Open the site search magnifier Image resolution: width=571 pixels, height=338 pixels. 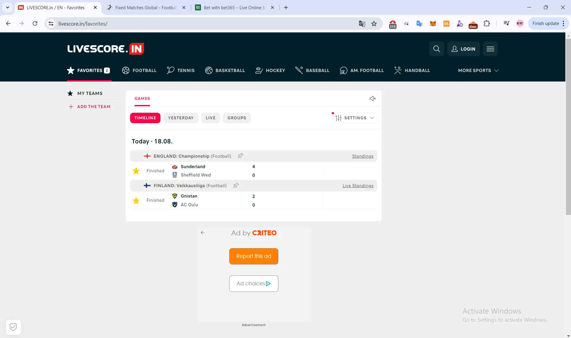[x=436, y=49]
